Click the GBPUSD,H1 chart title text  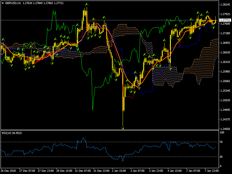(x=13, y=3)
